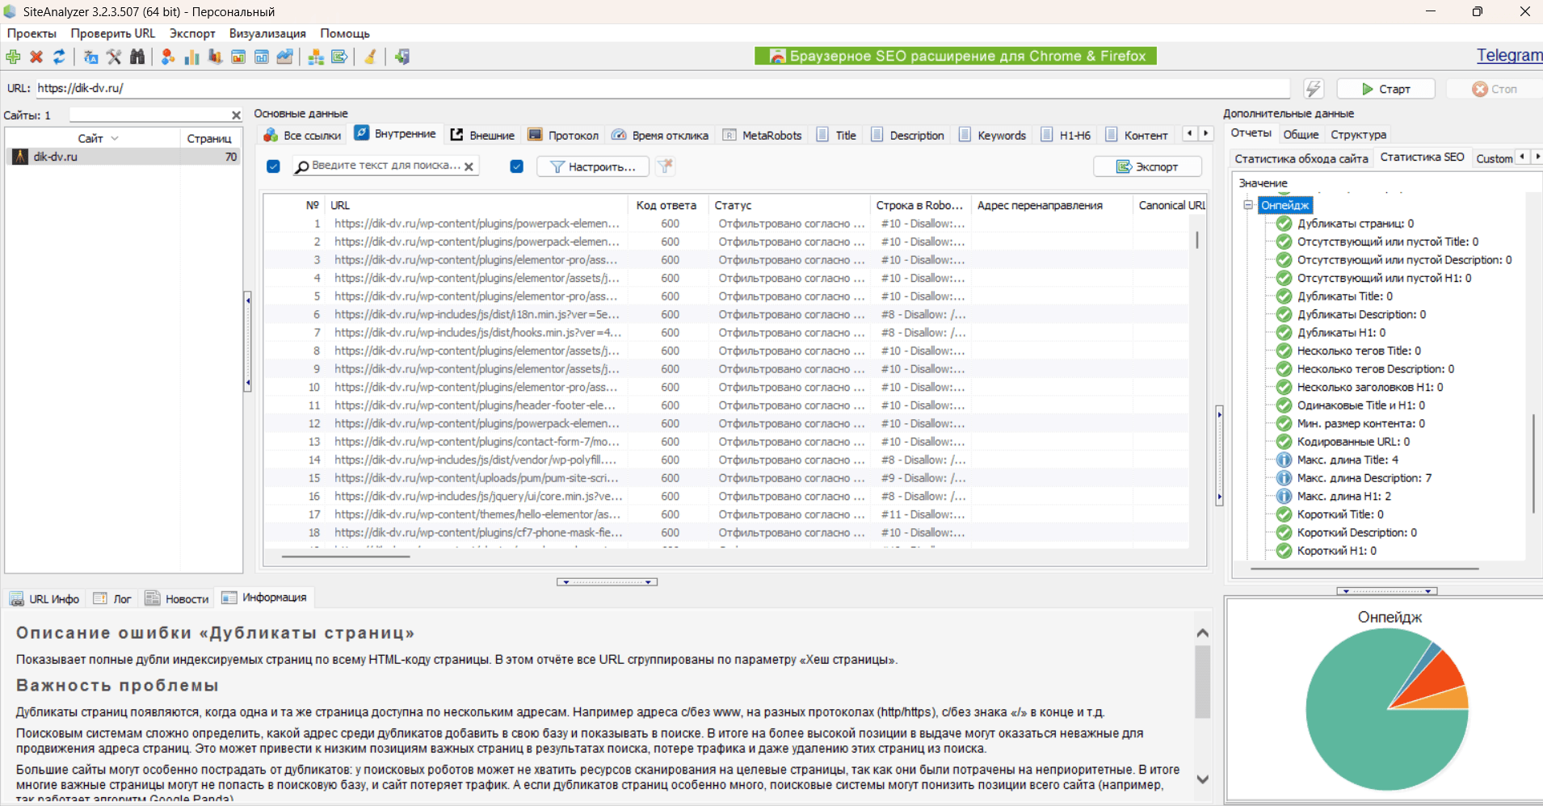
Task: Click the green plus add project icon
Action: (x=13, y=57)
